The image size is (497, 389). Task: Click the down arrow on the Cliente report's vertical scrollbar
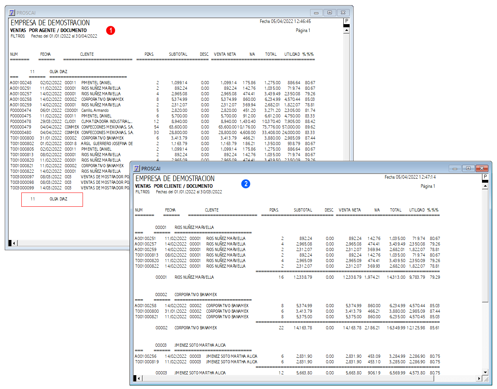pos(485,372)
